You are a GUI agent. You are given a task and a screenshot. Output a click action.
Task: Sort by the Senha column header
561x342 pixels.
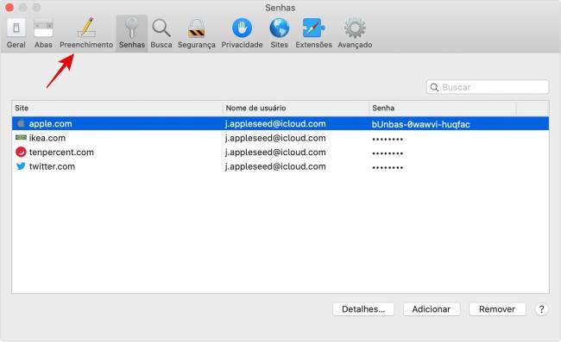pos(443,108)
